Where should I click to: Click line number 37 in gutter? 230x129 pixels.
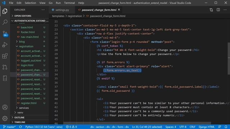point(56,87)
